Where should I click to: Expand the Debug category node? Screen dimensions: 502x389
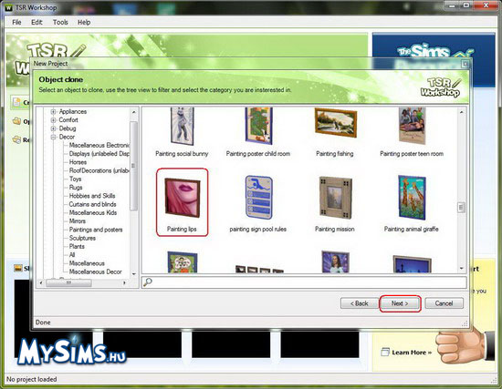point(54,128)
